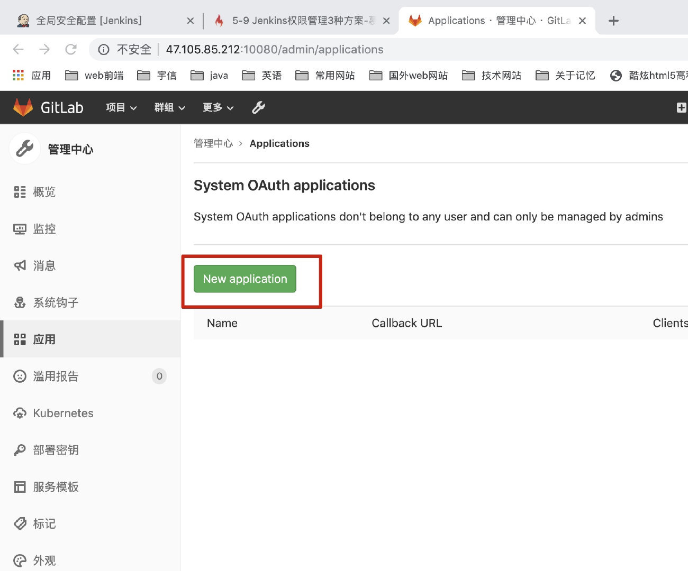Close the 全局安全配置 Jenkins tab
The height and width of the screenshot is (571, 688).
pos(191,21)
